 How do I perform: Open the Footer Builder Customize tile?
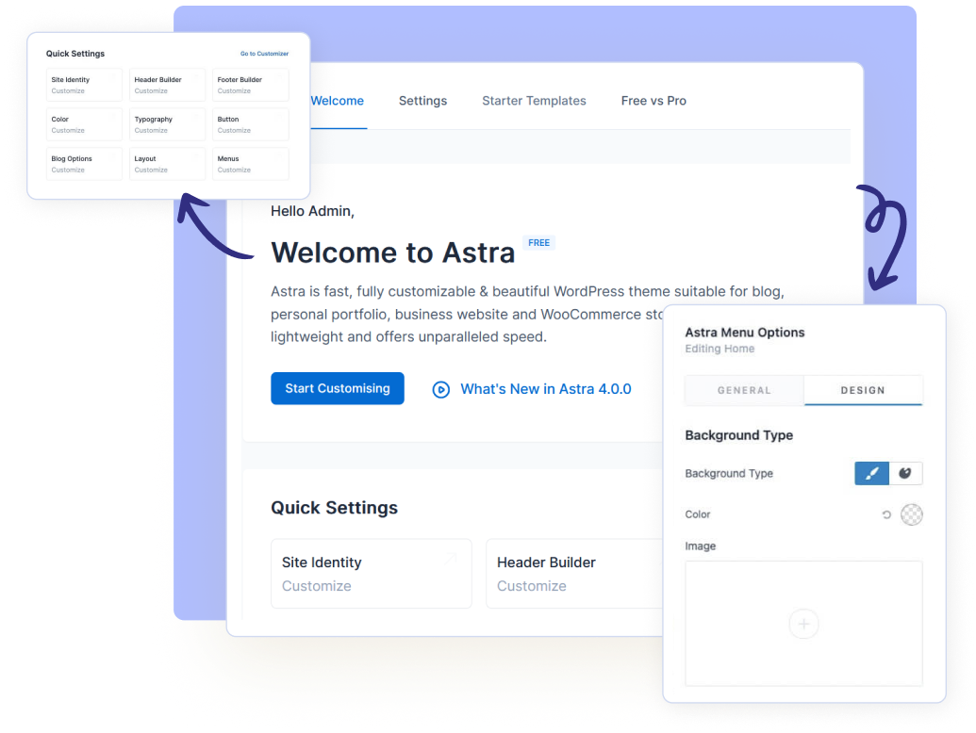pyautogui.click(x=250, y=85)
